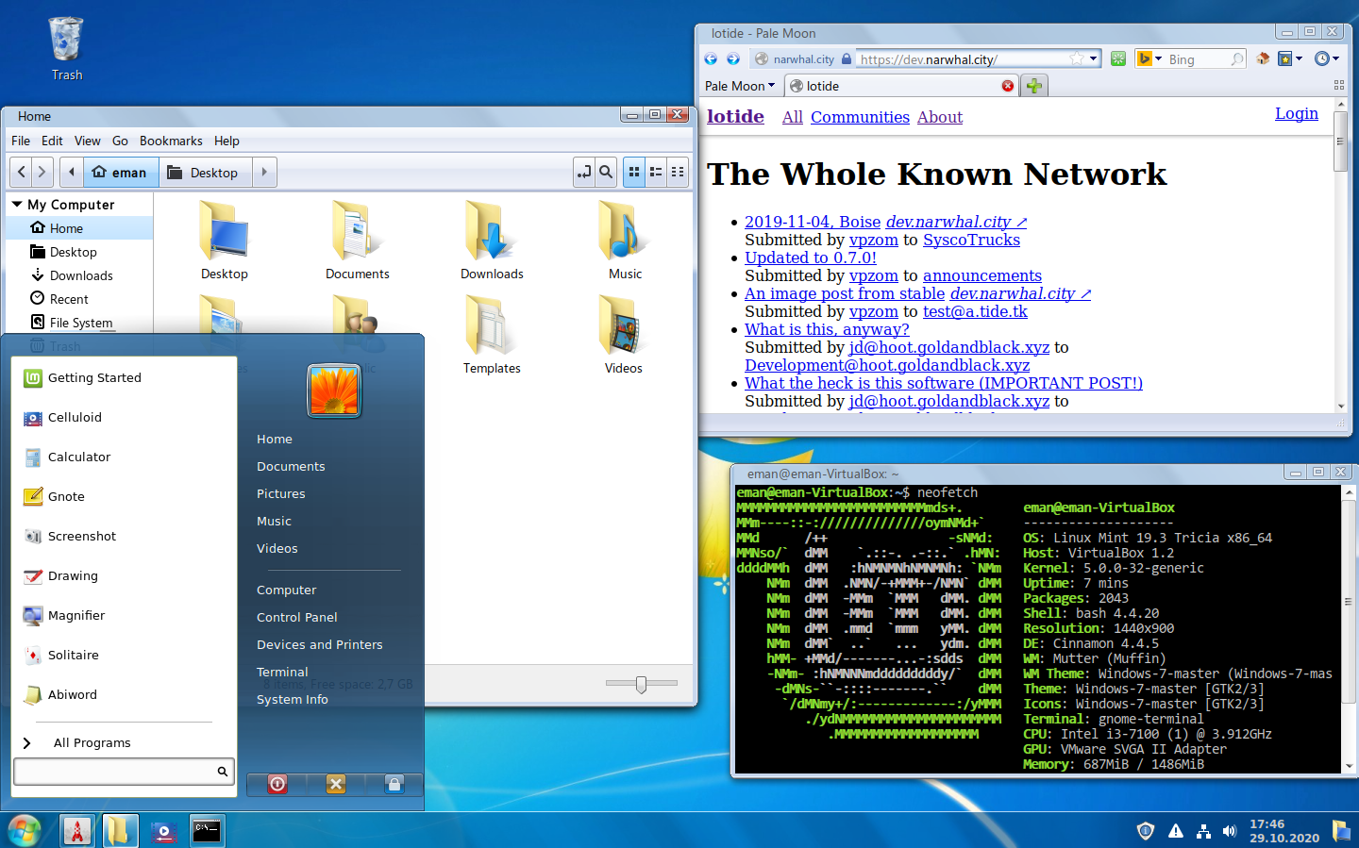Click the search magnifier in file manager toolbar
Screen dimensions: 1359x848
[x=607, y=172]
